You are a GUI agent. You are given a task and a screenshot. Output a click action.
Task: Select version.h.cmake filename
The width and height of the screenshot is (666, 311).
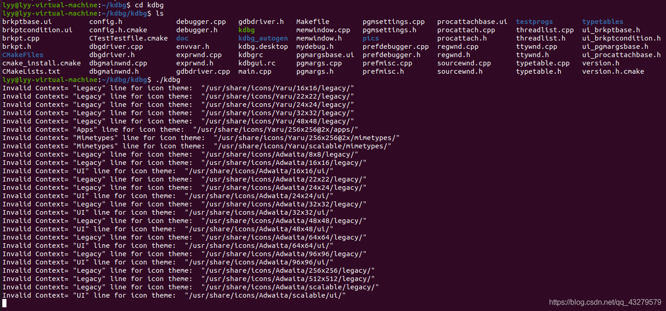pyautogui.click(x=613, y=71)
